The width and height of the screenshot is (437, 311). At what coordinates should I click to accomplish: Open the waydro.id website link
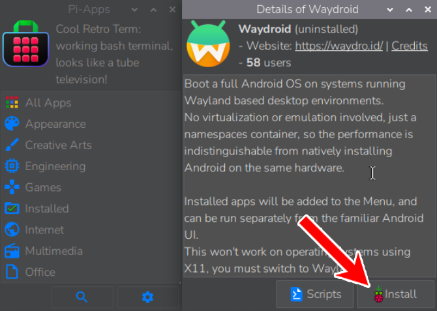(339, 46)
